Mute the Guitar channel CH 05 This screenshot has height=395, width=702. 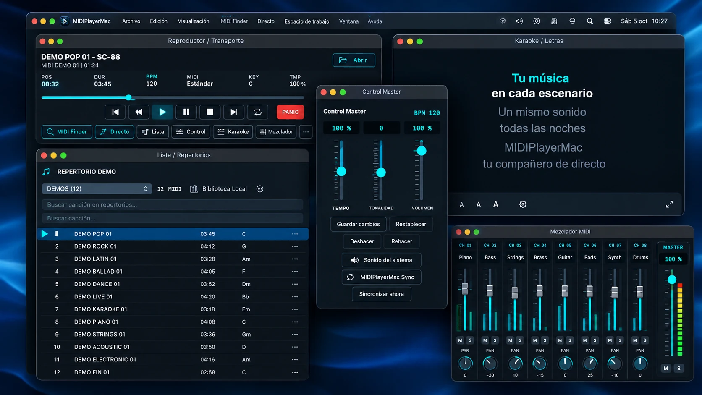[x=560, y=340]
